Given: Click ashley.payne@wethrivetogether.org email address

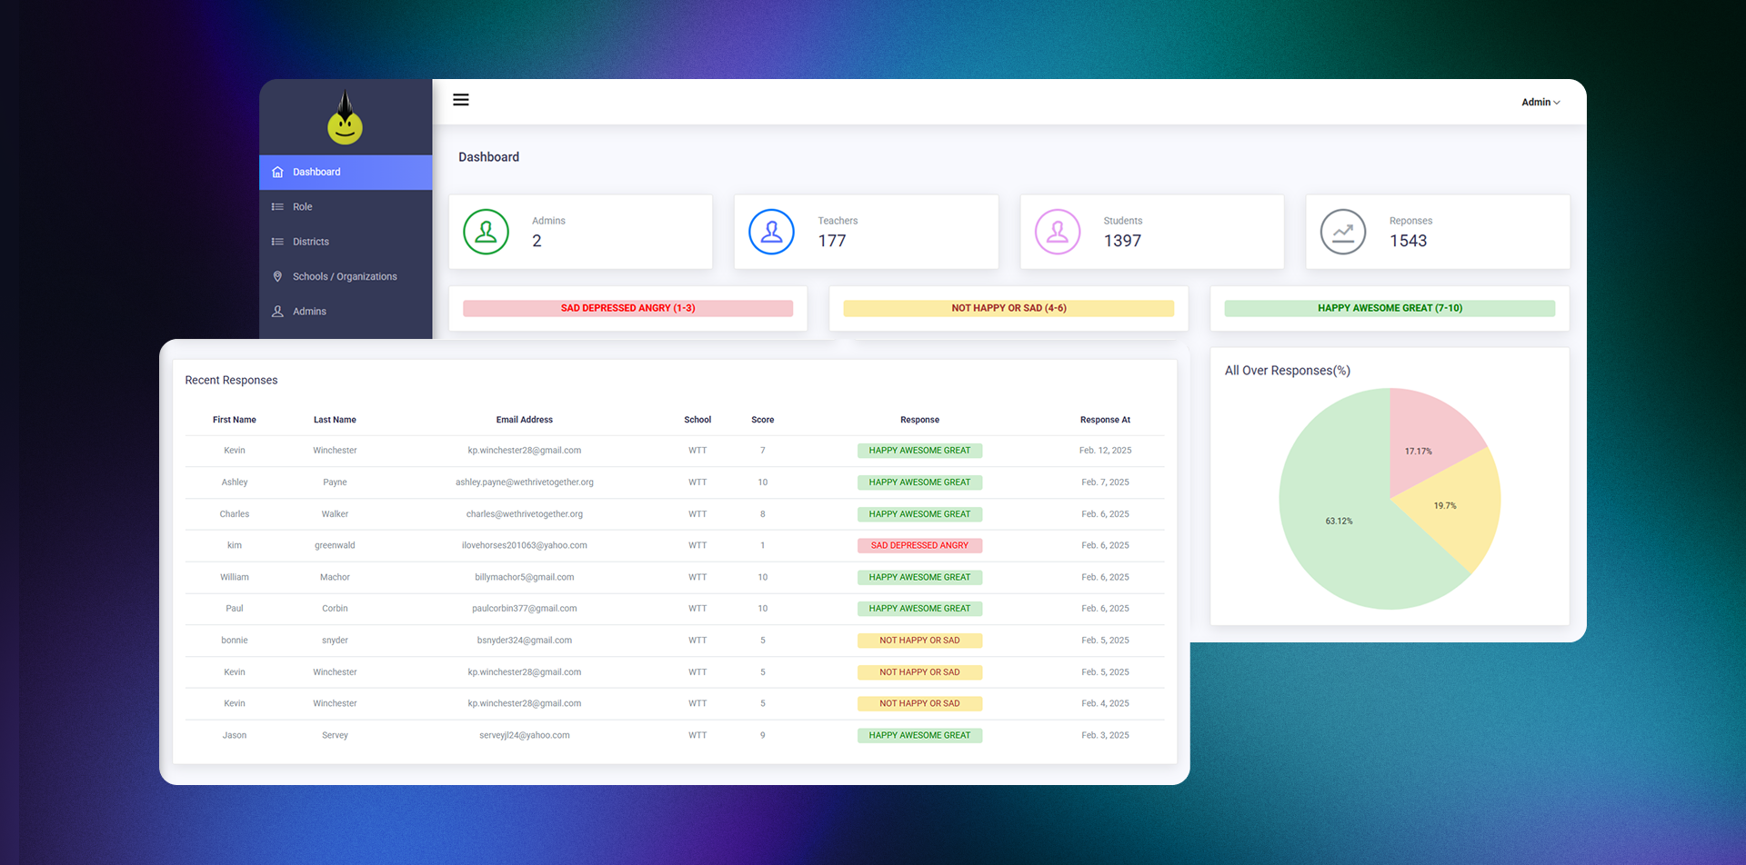Looking at the screenshot, I should [x=524, y=482].
